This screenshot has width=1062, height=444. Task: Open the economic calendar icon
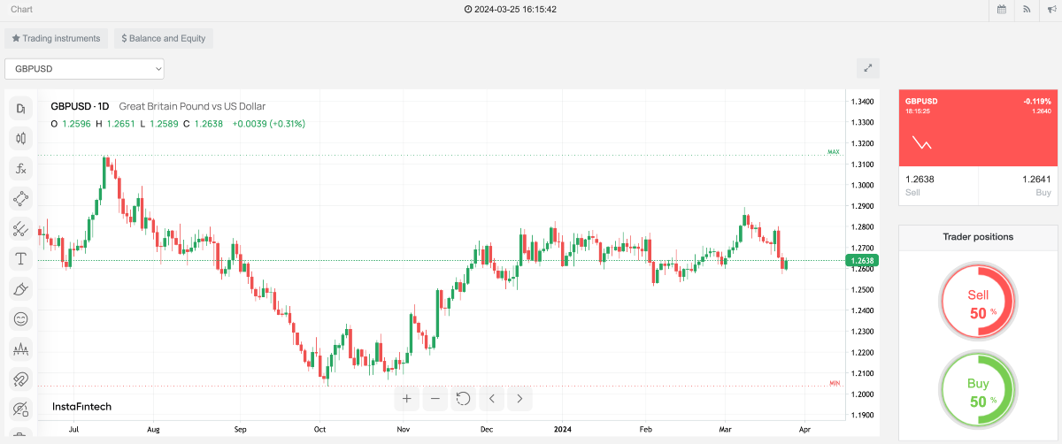pyautogui.click(x=1001, y=10)
